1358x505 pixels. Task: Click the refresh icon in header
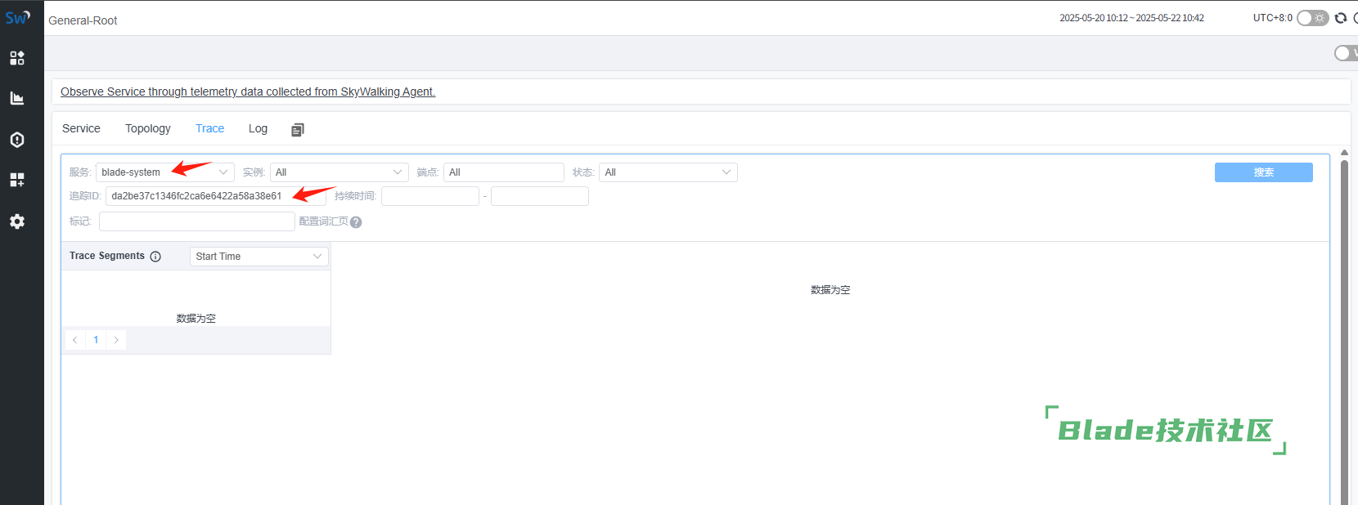tap(1341, 18)
